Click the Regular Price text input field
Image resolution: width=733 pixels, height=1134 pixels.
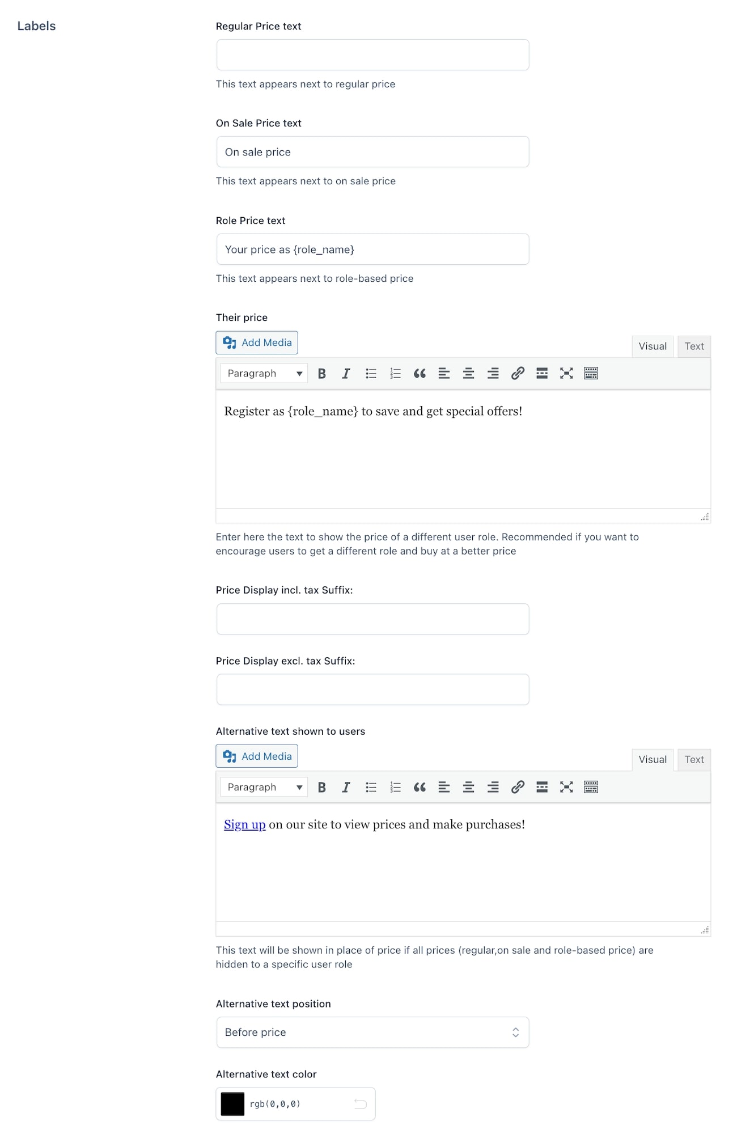pos(372,55)
